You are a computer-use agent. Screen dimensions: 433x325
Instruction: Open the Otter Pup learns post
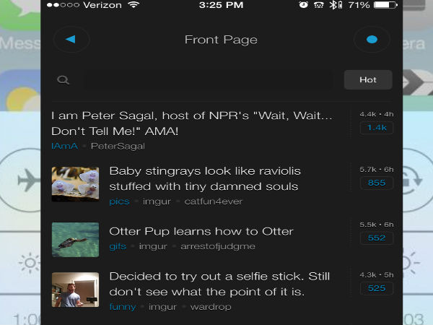[201, 232]
